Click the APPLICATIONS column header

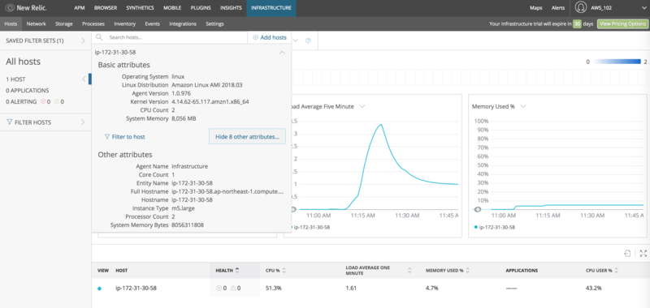pyautogui.click(x=522, y=271)
